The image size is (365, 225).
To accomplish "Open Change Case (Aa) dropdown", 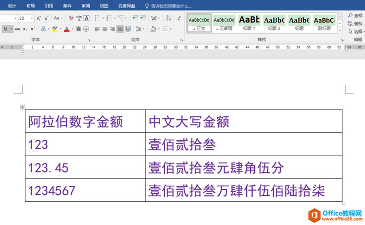I will [58, 18].
